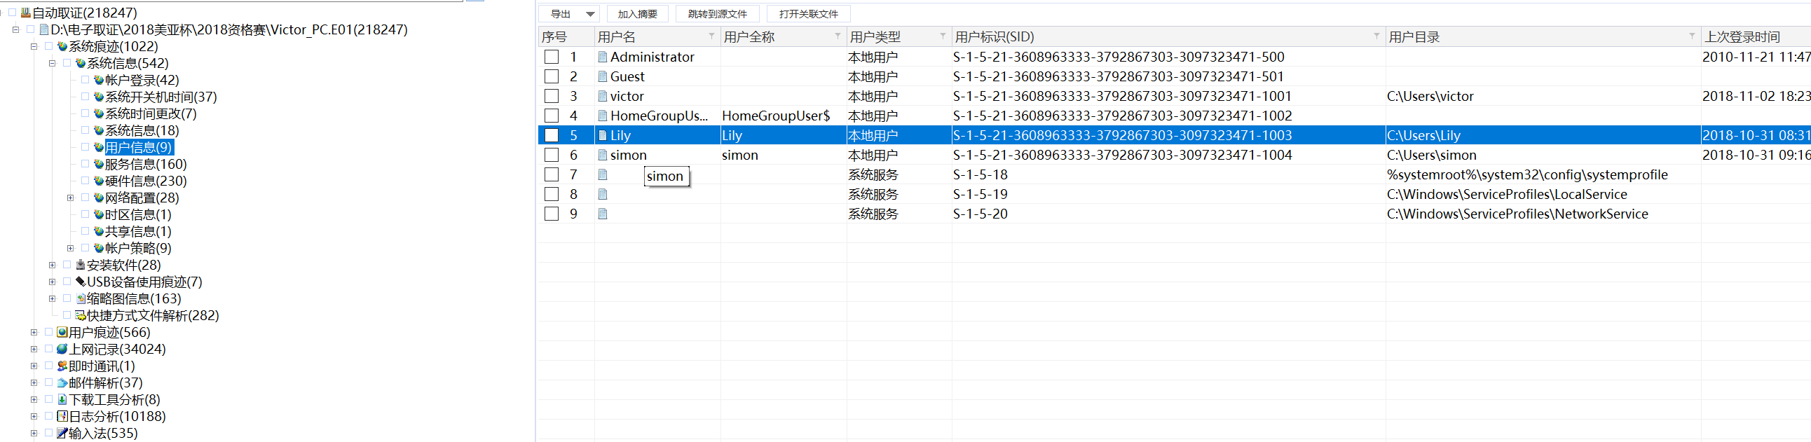Click the 下载工具分析 icon

pyautogui.click(x=62, y=400)
